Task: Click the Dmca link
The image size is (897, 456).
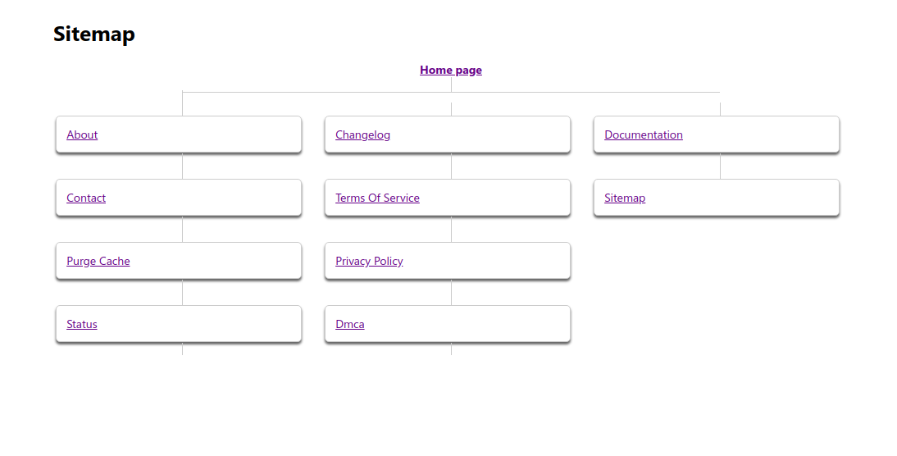Action: pos(350,325)
